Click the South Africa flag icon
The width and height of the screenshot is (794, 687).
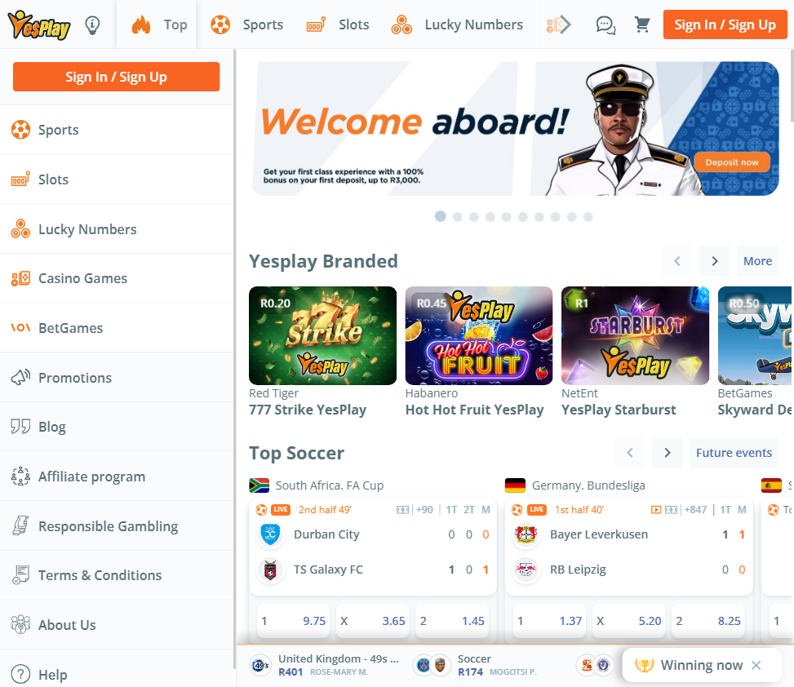click(x=259, y=485)
